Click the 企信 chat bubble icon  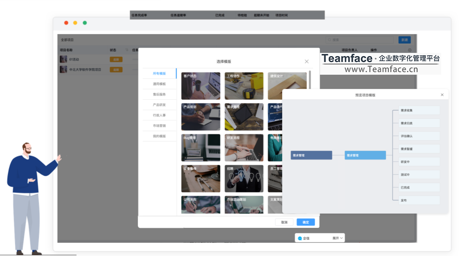tap(300, 239)
